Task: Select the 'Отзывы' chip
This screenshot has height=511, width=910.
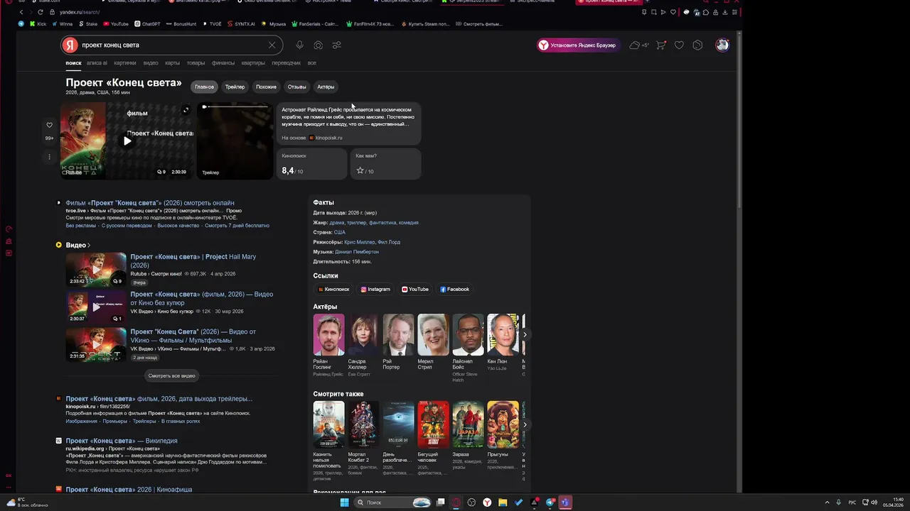Action: click(x=296, y=87)
